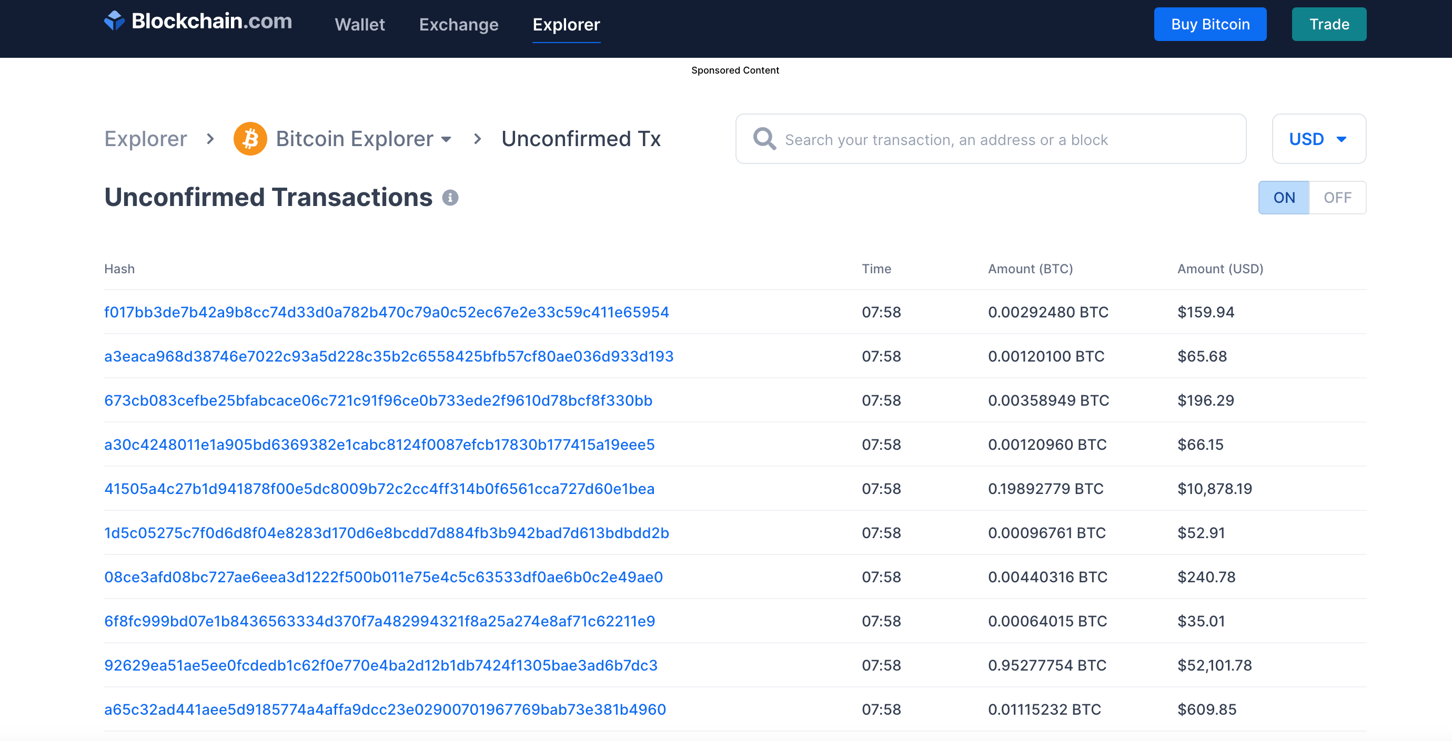
Task: Open the Exchange tab
Action: click(x=458, y=24)
